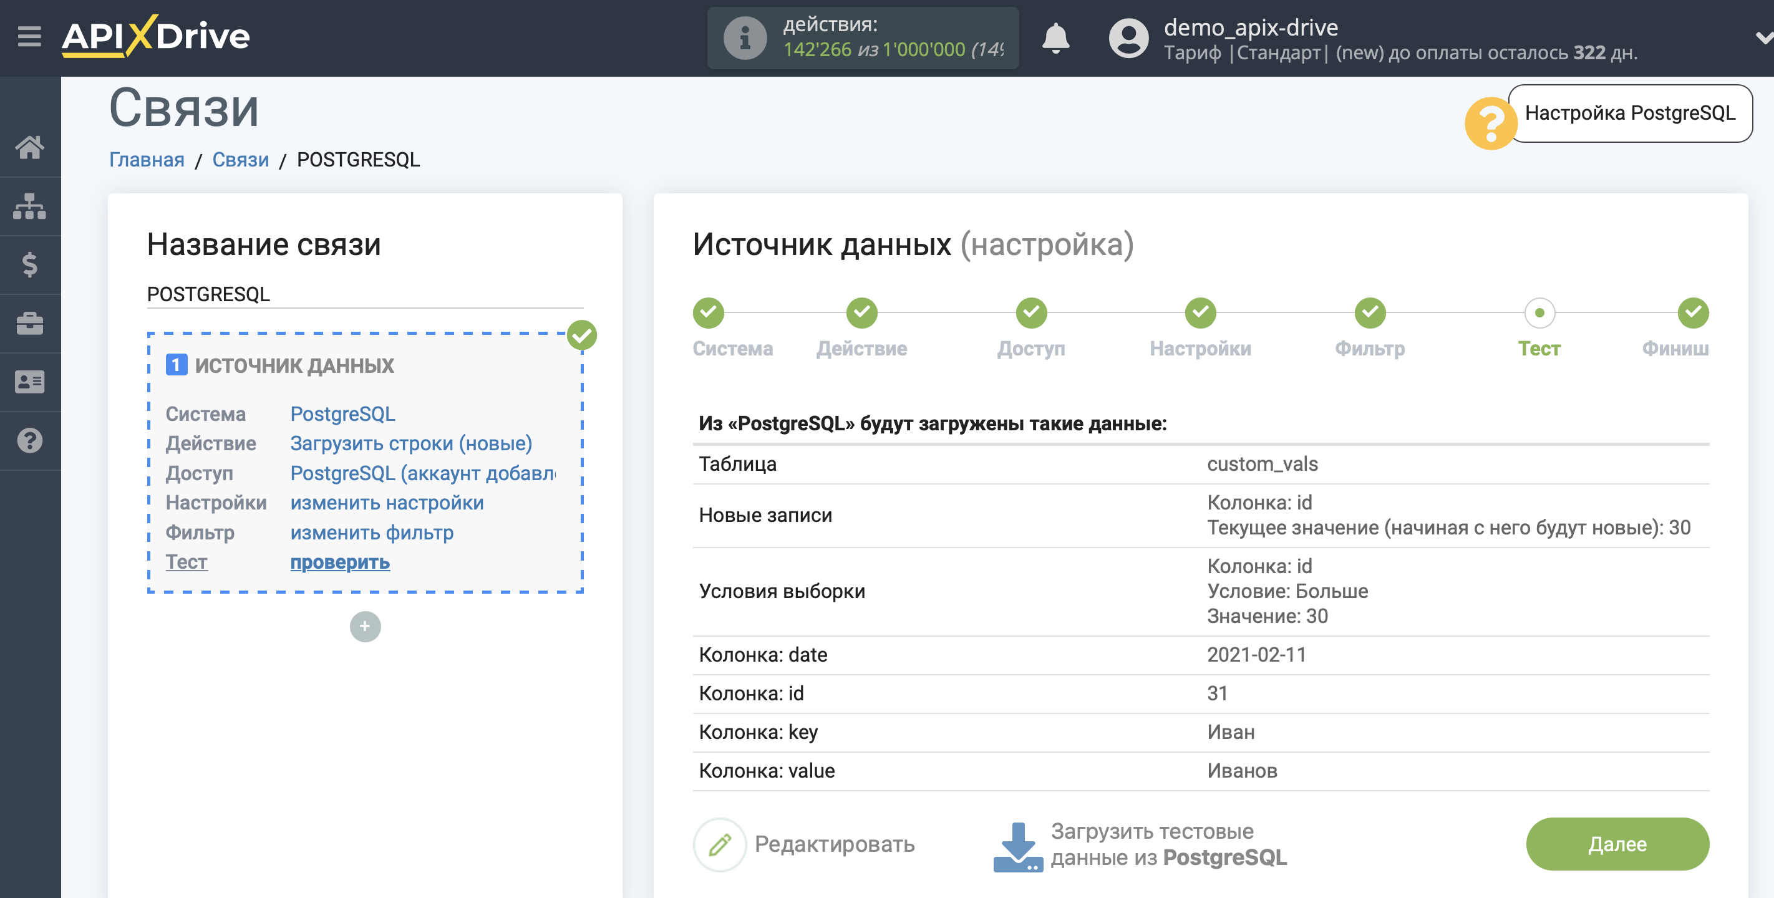Open briefcase sidebar icon
1774x898 pixels.
tap(29, 323)
